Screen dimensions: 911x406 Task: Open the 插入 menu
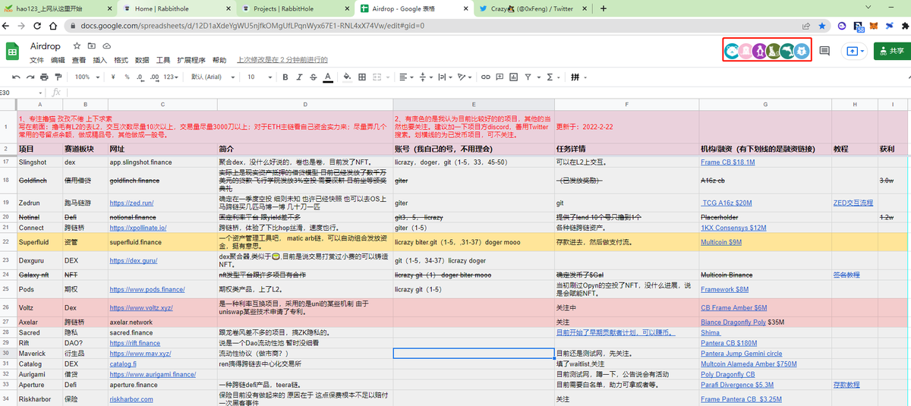[99, 60]
